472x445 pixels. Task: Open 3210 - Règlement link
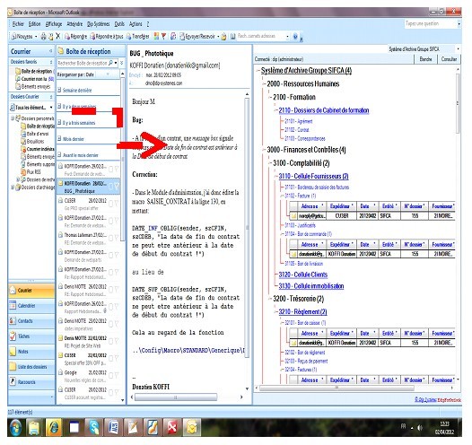[302, 311]
